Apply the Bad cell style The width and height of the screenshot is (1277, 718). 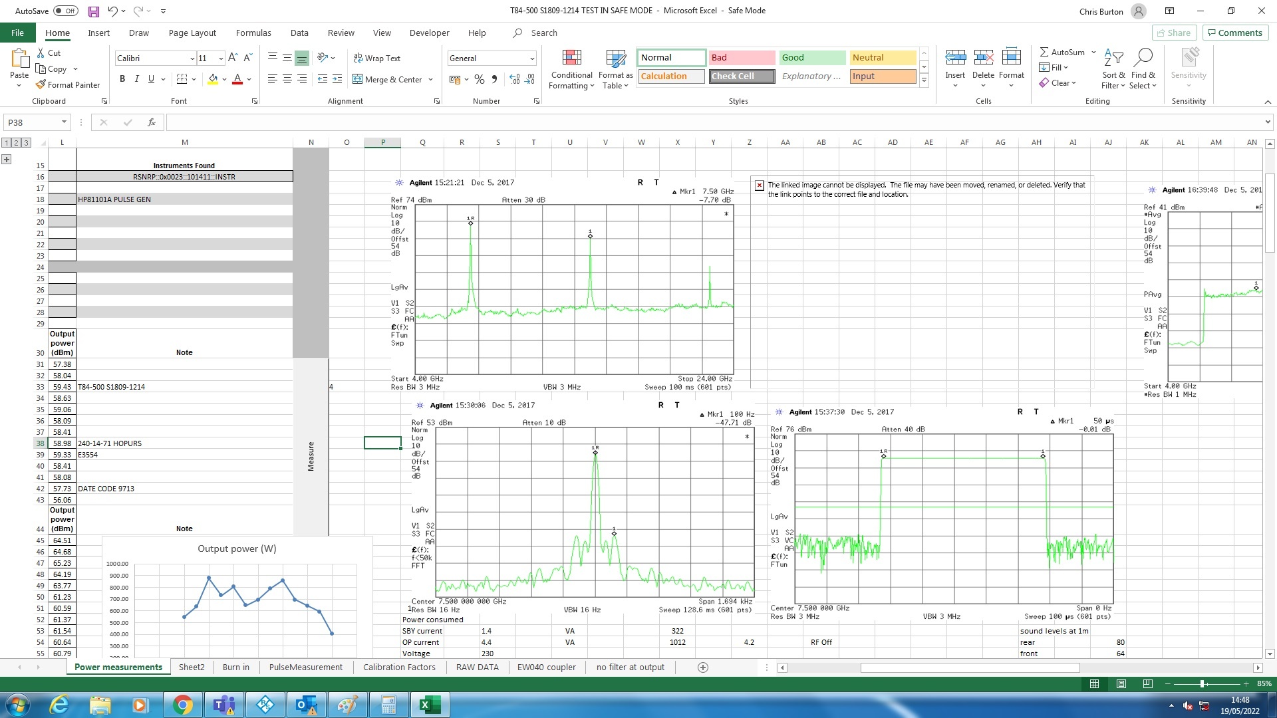742,58
